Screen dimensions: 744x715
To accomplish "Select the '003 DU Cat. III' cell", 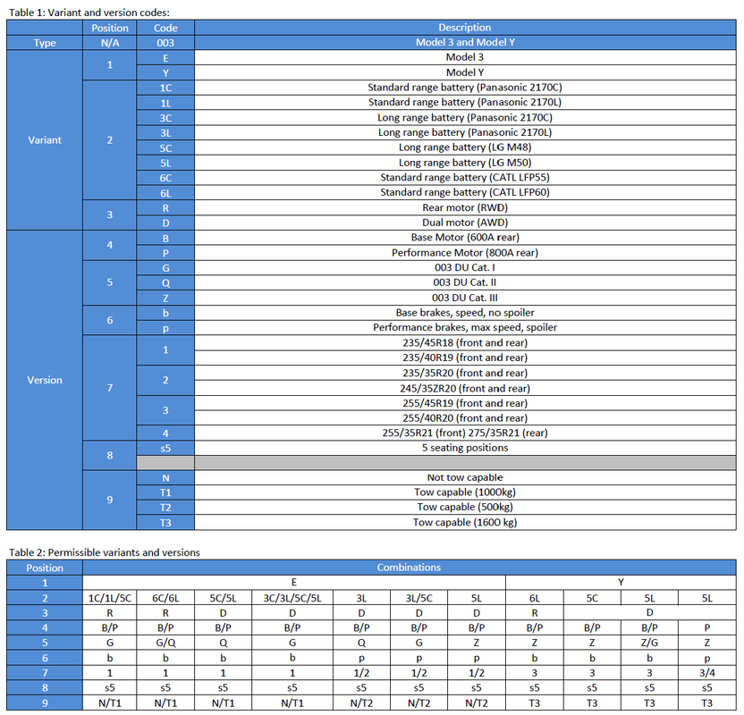I will [465, 298].
